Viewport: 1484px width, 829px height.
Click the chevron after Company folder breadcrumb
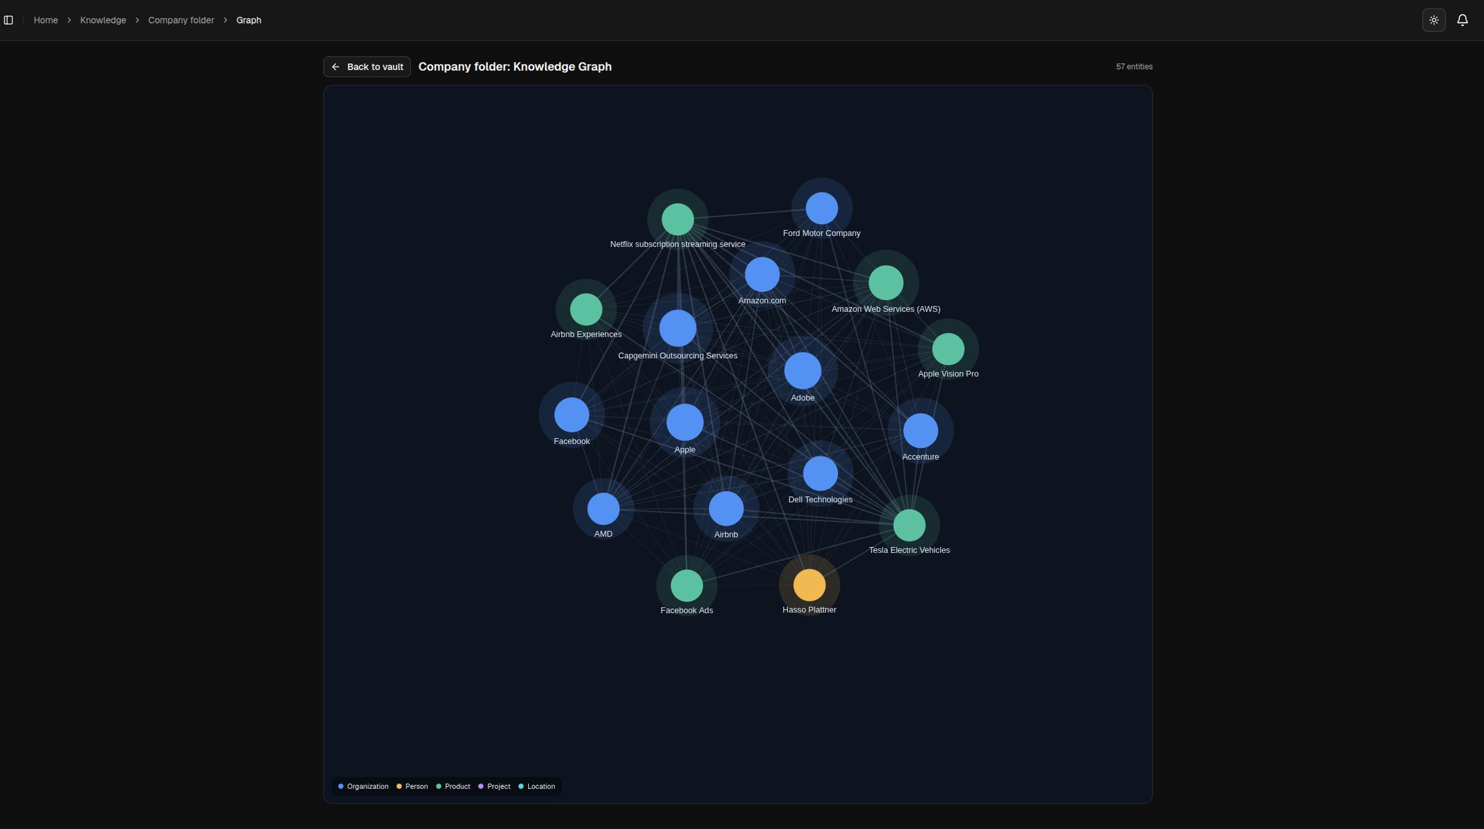(x=225, y=20)
